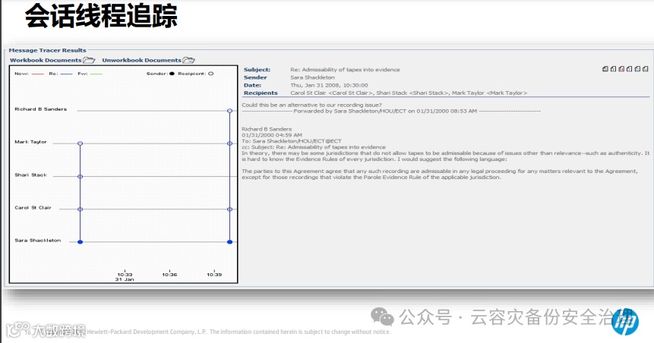This screenshot has height=343, width=654.
Task: Click the 'To: Sara Shackleton/HOU/ECT@ECT' line
Action: click(x=292, y=141)
